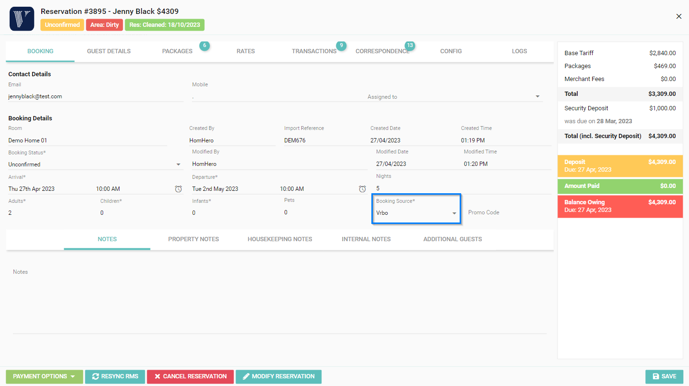Image resolution: width=689 pixels, height=386 pixels.
Task: Click the HomHero logo in header
Action: pos(22,19)
